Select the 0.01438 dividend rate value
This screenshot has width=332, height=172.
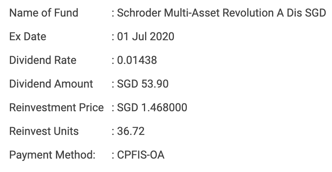pyautogui.click(x=137, y=60)
